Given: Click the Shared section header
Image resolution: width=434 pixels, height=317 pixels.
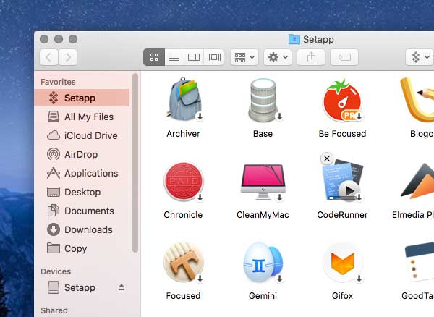Looking at the screenshot, I should tap(54, 310).
